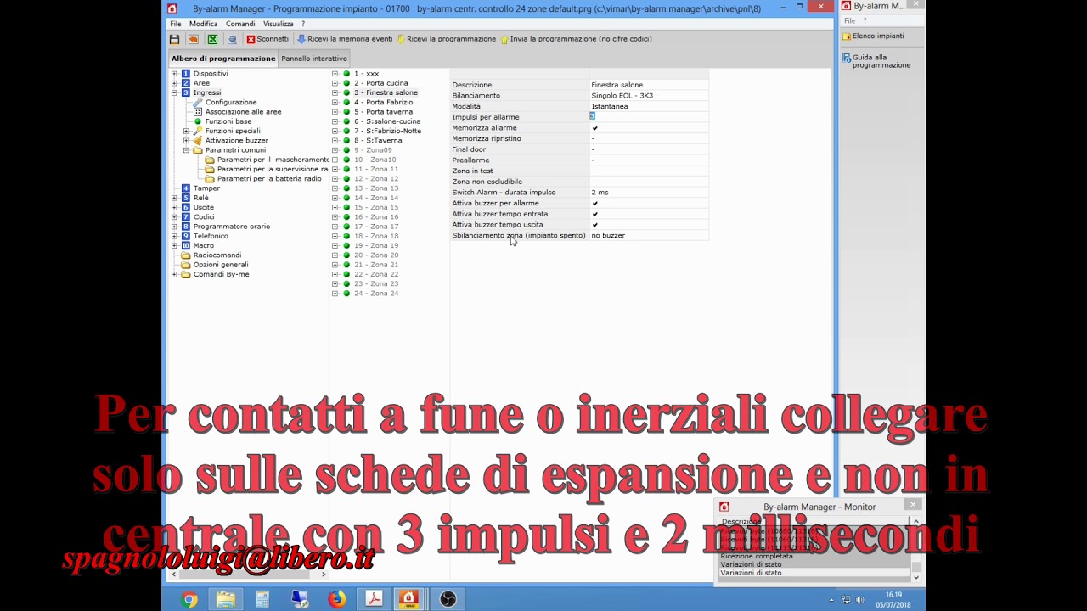Viewport: 1087px width, 611px height.
Task: Open the Visualizza menu
Action: pyautogui.click(x=278, y=24)
